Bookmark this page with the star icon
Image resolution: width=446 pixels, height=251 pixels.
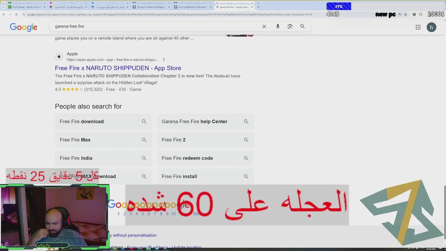(406, 14)
